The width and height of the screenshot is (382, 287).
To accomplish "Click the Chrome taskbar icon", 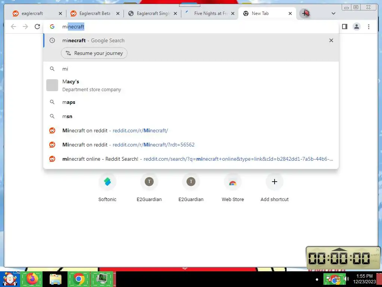I will (x=78, y=279).
